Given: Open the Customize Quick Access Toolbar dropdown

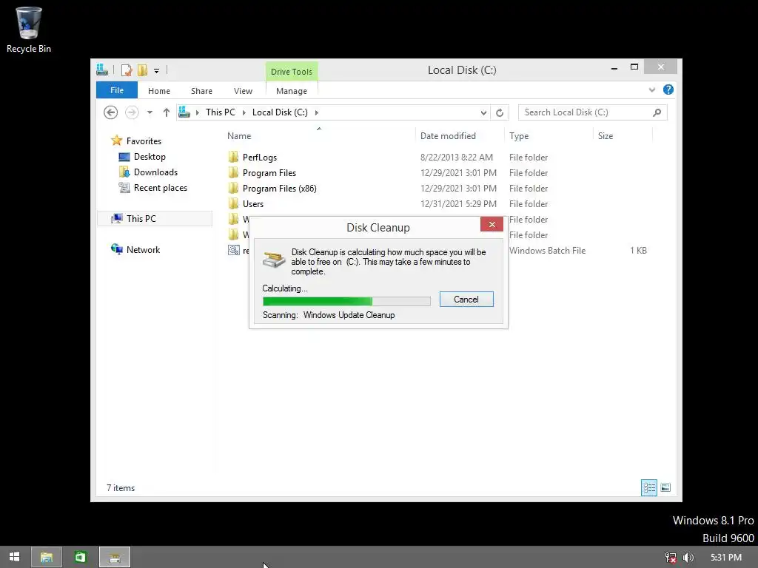Looking at the screenshot, I should (157, 70).
